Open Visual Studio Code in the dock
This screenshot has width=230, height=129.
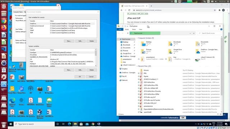(4, 49)
